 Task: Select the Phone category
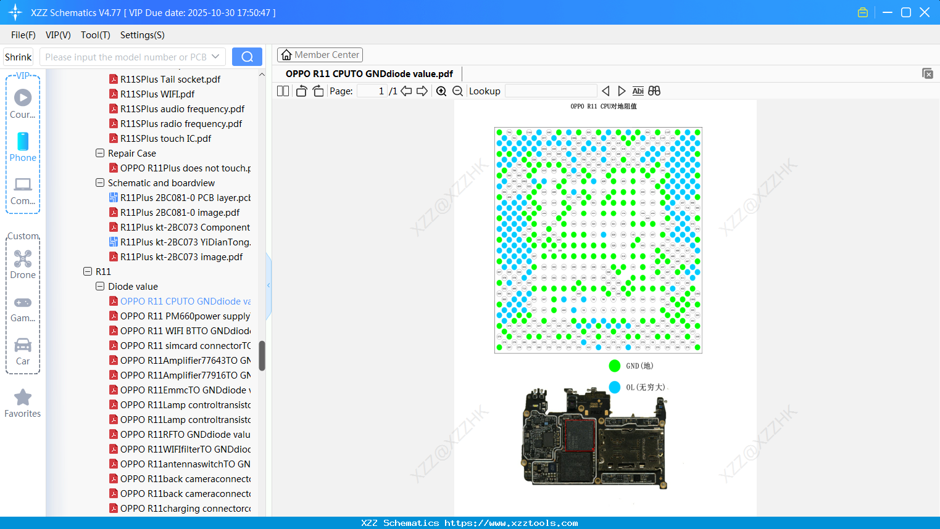(23, 147)
